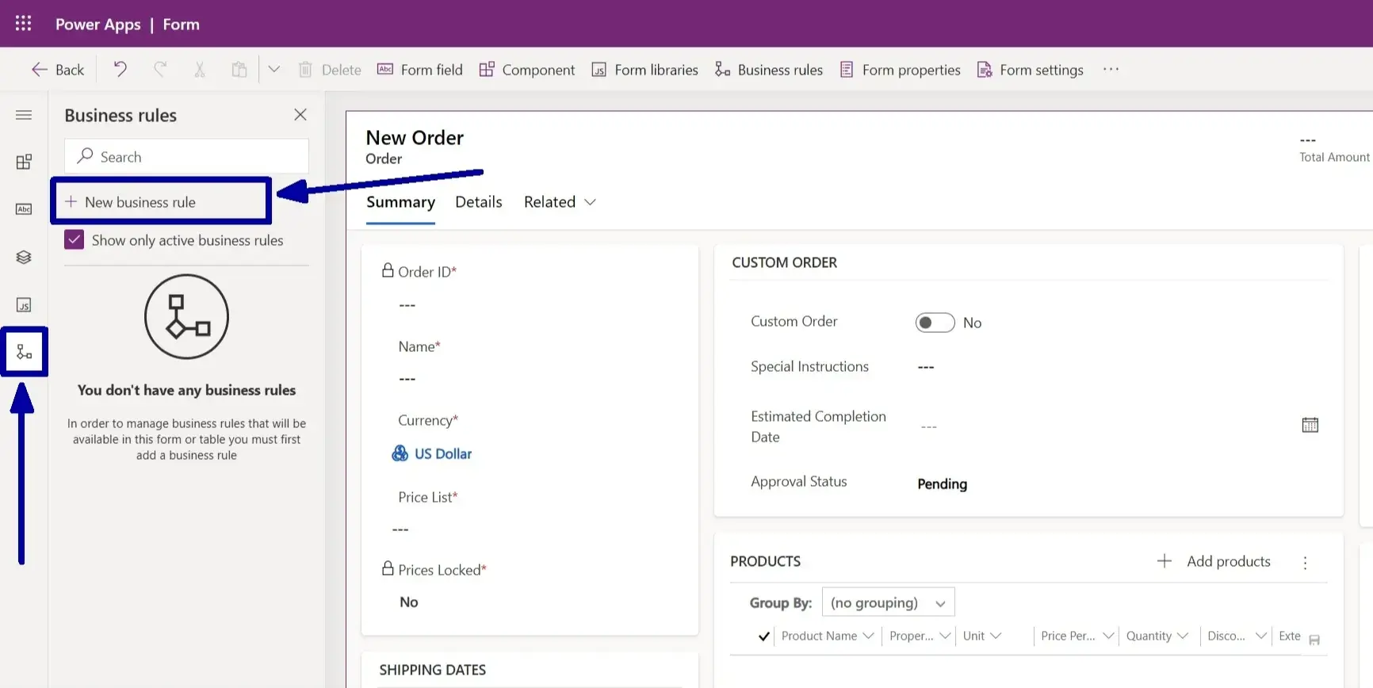Image resolution: width=1373 pixels, height=688 pixels.
Task: Click the save icon in products grid header
Action: 1314,640
